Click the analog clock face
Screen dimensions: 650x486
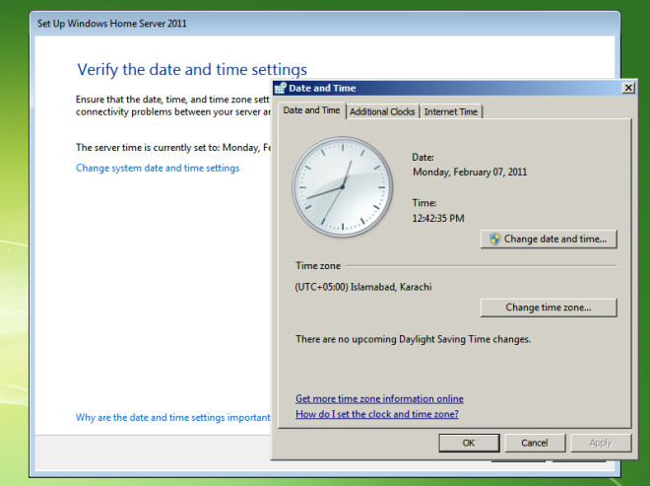pos(343,187)
